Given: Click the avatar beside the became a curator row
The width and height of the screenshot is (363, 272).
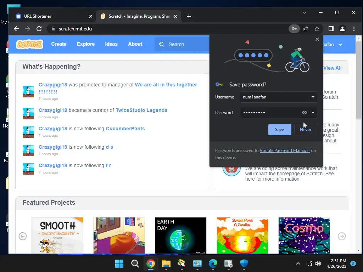Looking at the screenshot, I should (x=28, y=114).
